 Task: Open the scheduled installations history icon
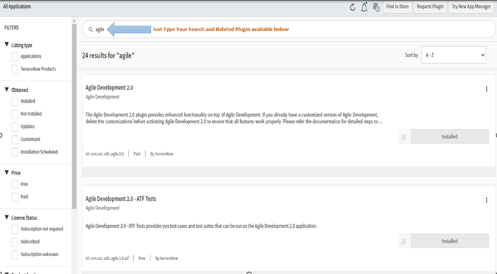point(376,7)
